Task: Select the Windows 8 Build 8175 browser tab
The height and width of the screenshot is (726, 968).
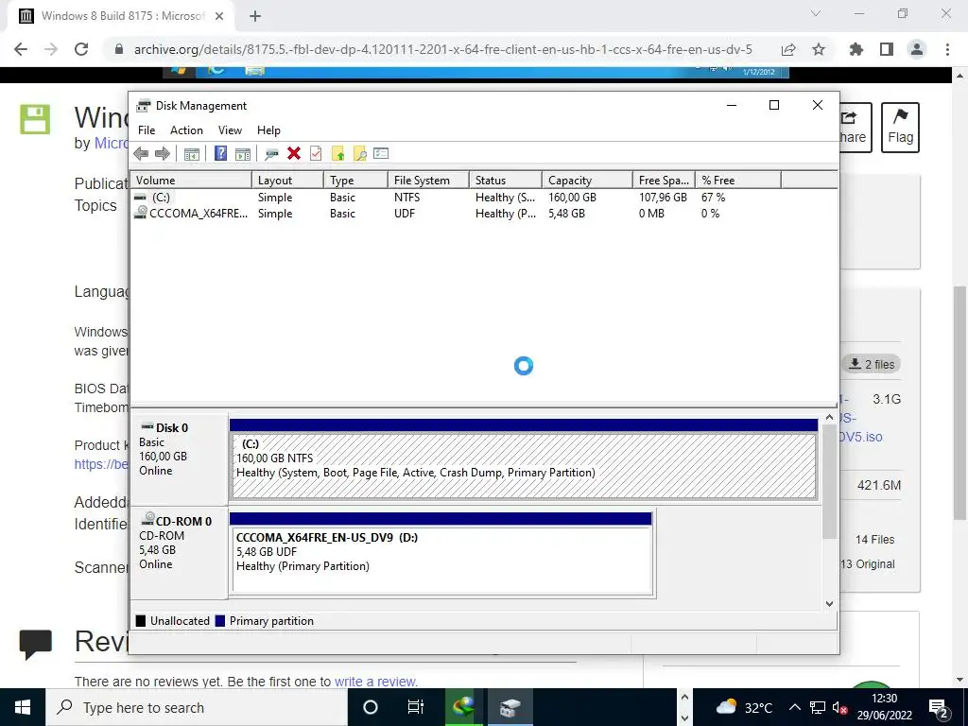Action: click(120, 17)
